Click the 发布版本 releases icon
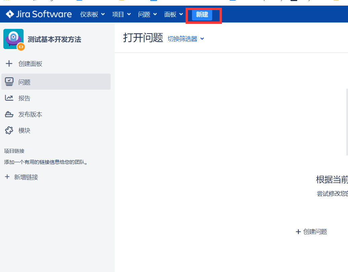 pyautogui.click(x=9, y=114)
